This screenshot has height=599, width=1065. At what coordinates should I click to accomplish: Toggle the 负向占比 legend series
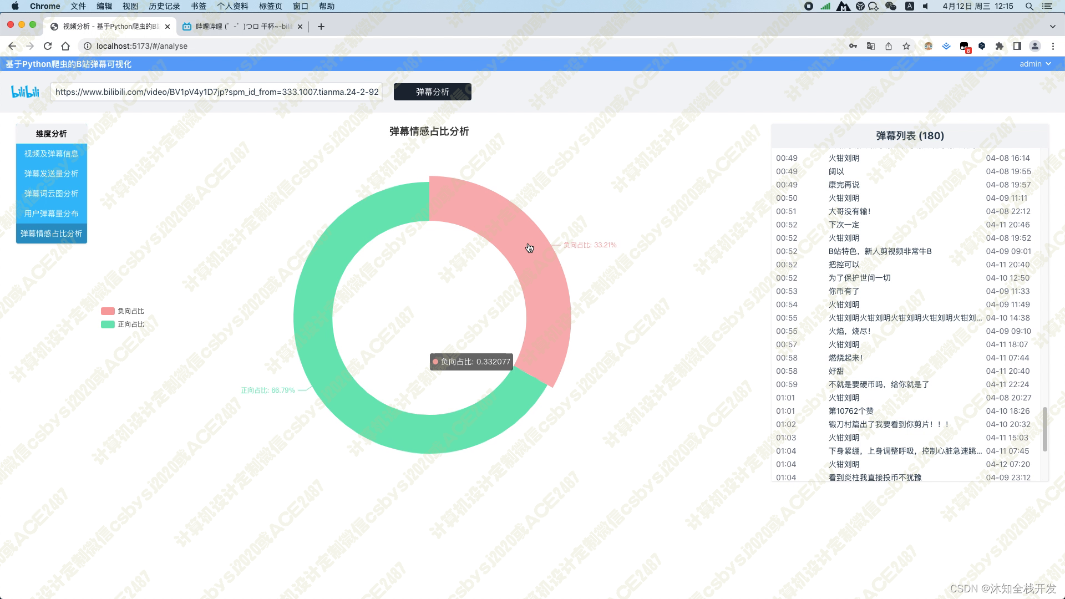123,311
